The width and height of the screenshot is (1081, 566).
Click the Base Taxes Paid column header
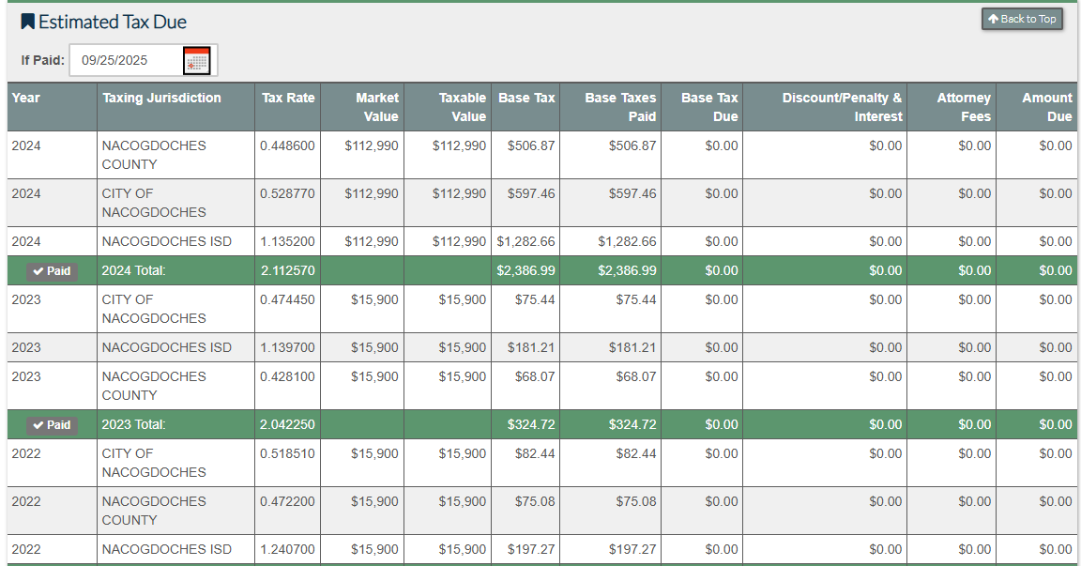pos(620,107)
